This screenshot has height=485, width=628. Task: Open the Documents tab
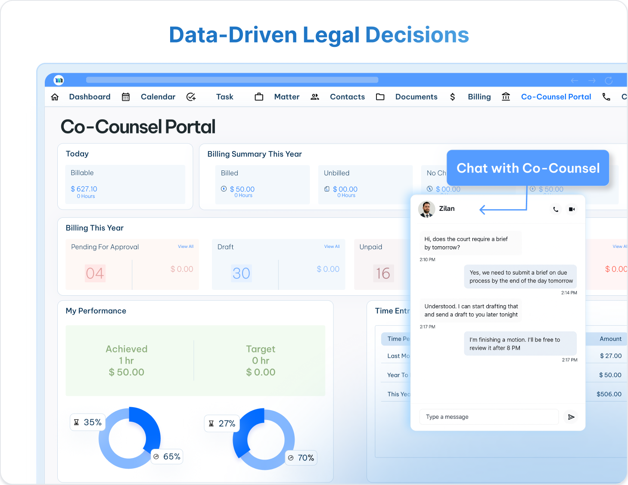[x=417, y=97]
